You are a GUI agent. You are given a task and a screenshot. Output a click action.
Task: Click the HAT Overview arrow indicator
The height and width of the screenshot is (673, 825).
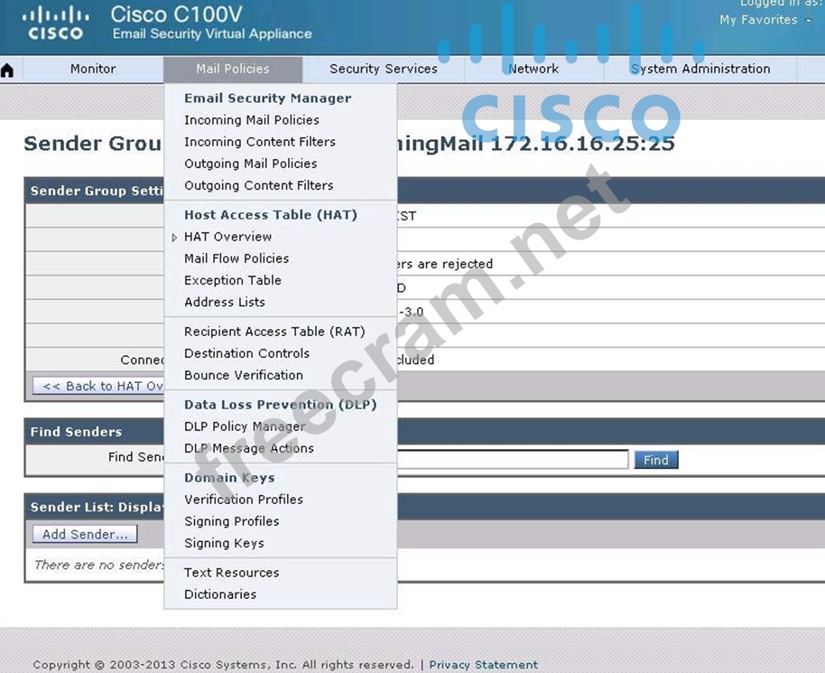click(x=174, y=238)
